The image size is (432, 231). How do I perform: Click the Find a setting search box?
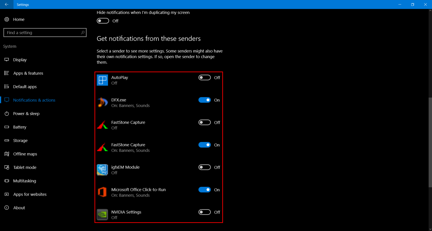point(45,33)
